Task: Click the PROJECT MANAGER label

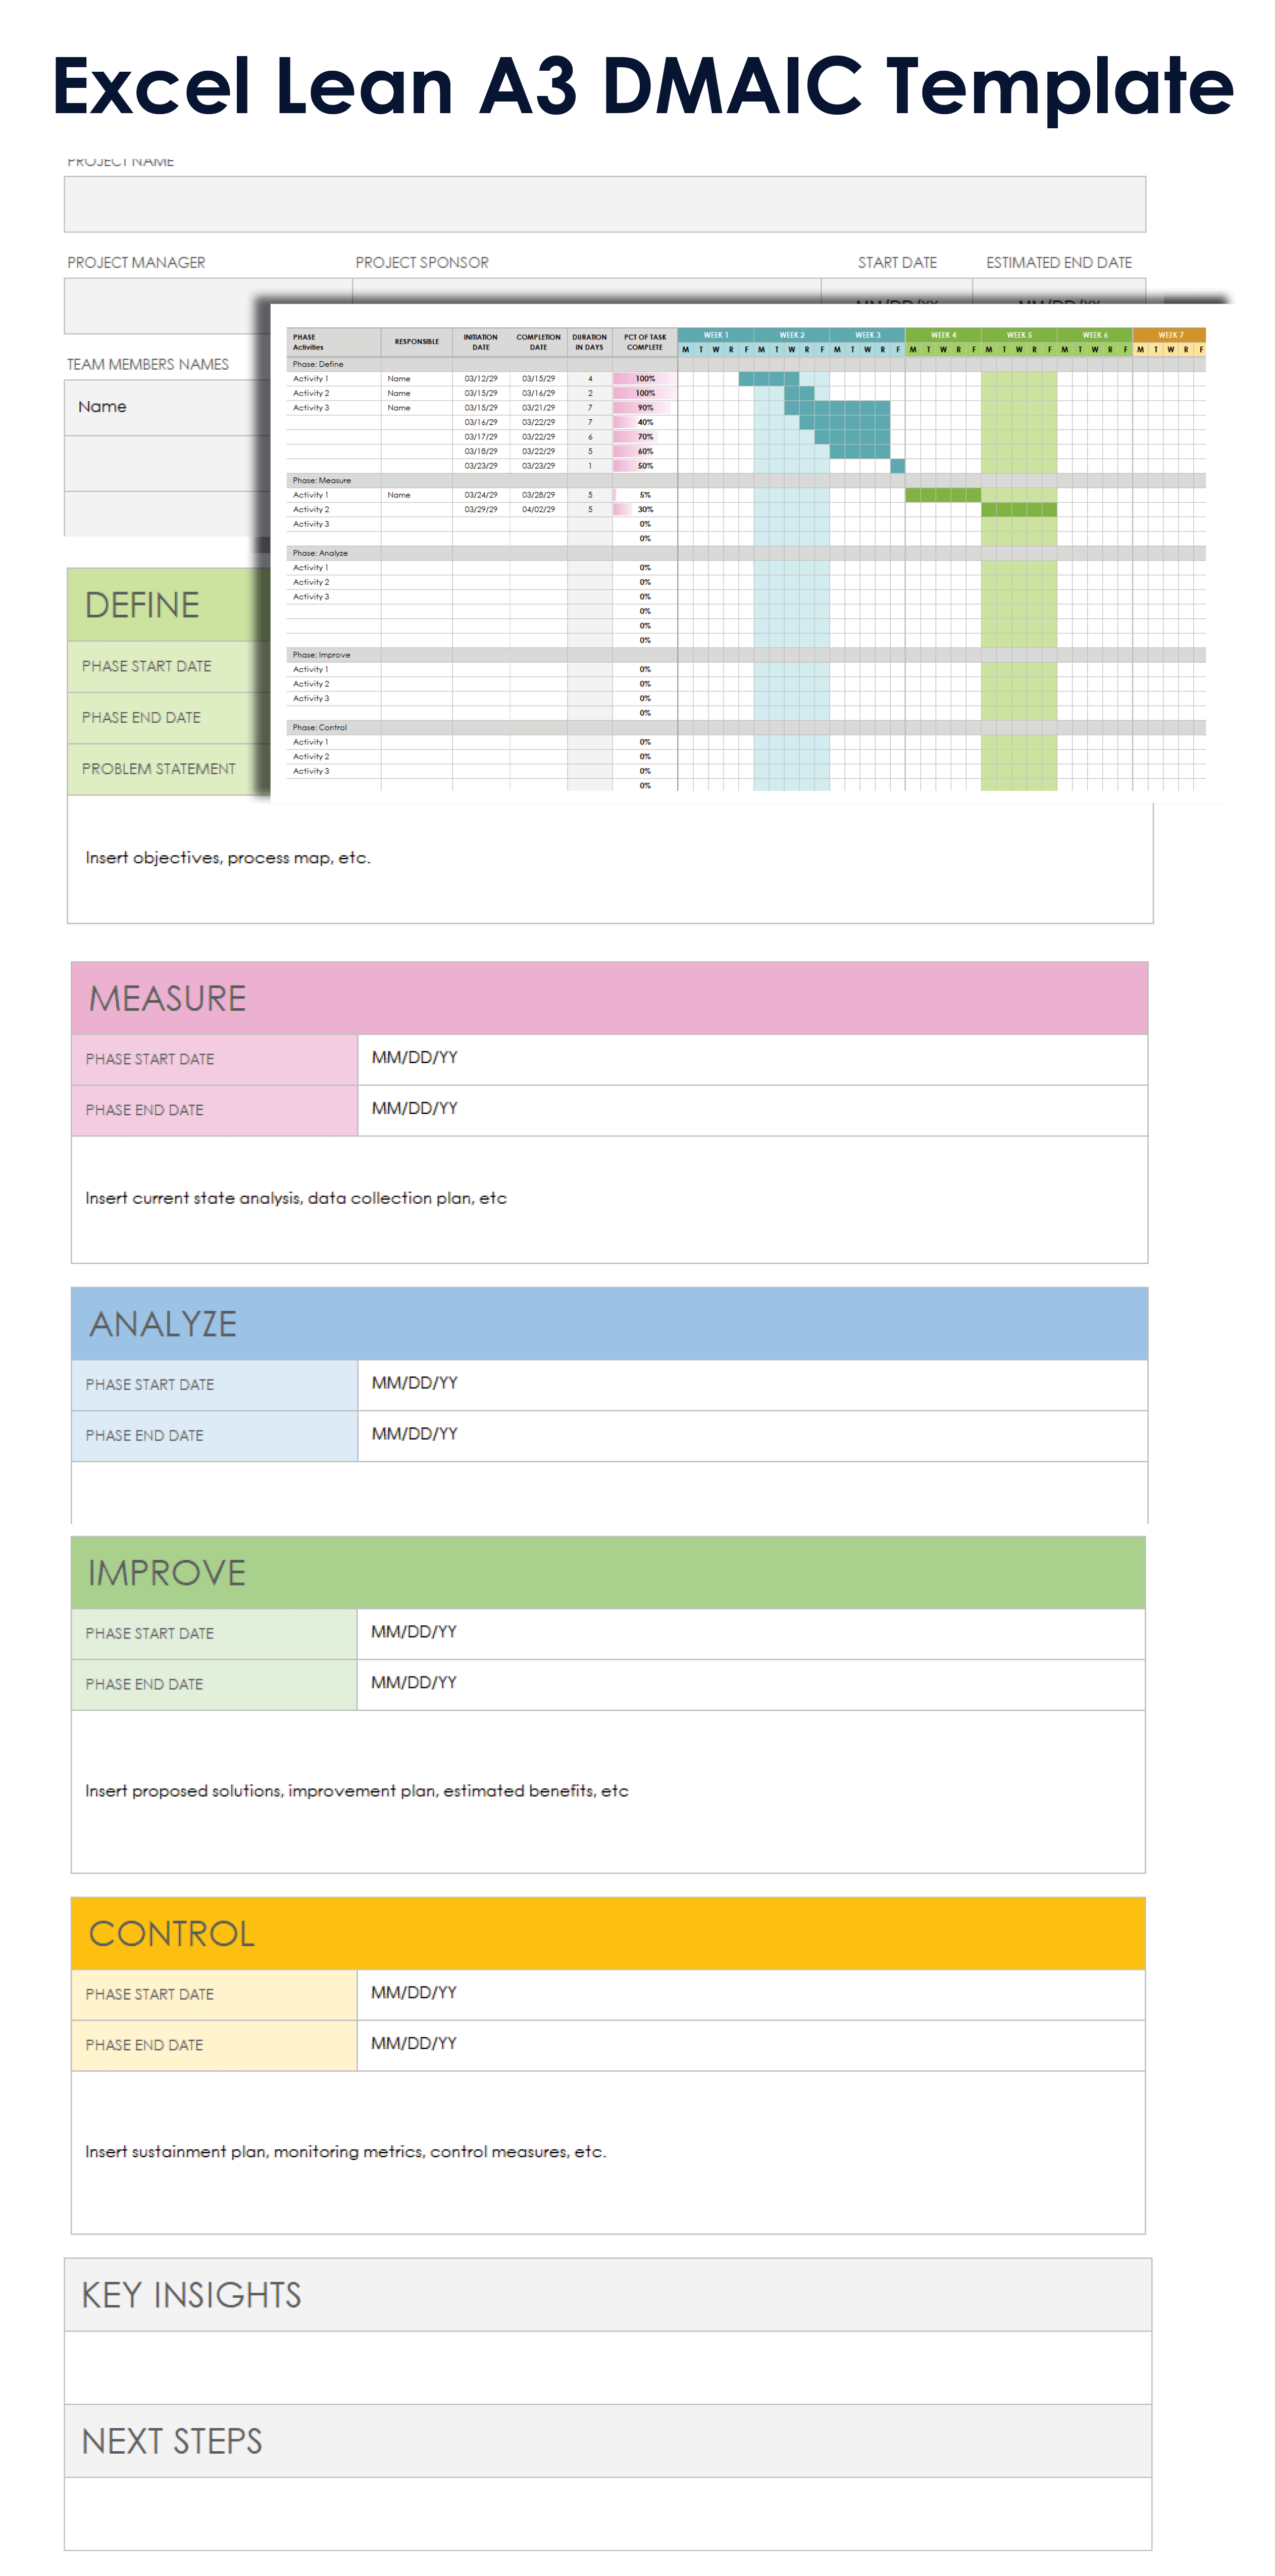Action: coord(136,262)
